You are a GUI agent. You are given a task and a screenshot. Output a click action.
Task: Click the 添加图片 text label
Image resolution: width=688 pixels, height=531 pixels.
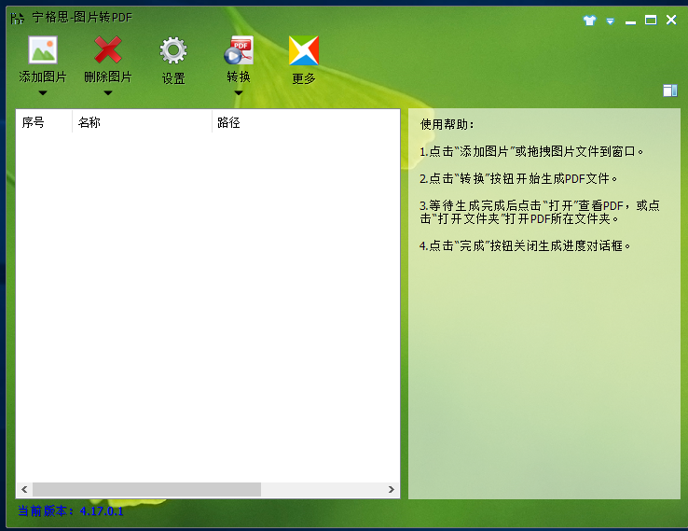[x=43, y=77]
